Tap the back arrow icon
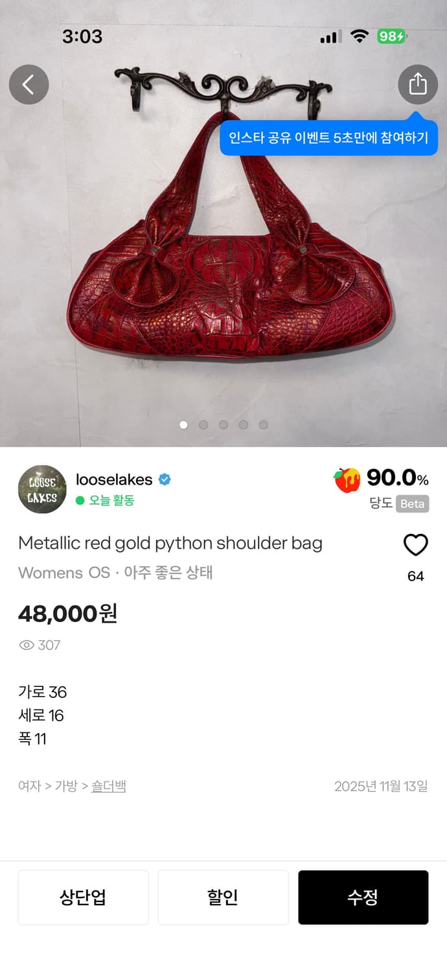Screen dimensions: 447x972 click(29, 85)
